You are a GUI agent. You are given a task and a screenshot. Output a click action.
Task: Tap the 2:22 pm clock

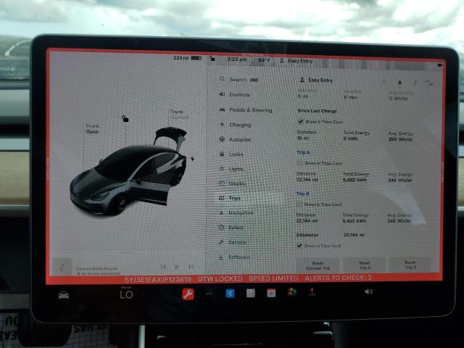237,59
